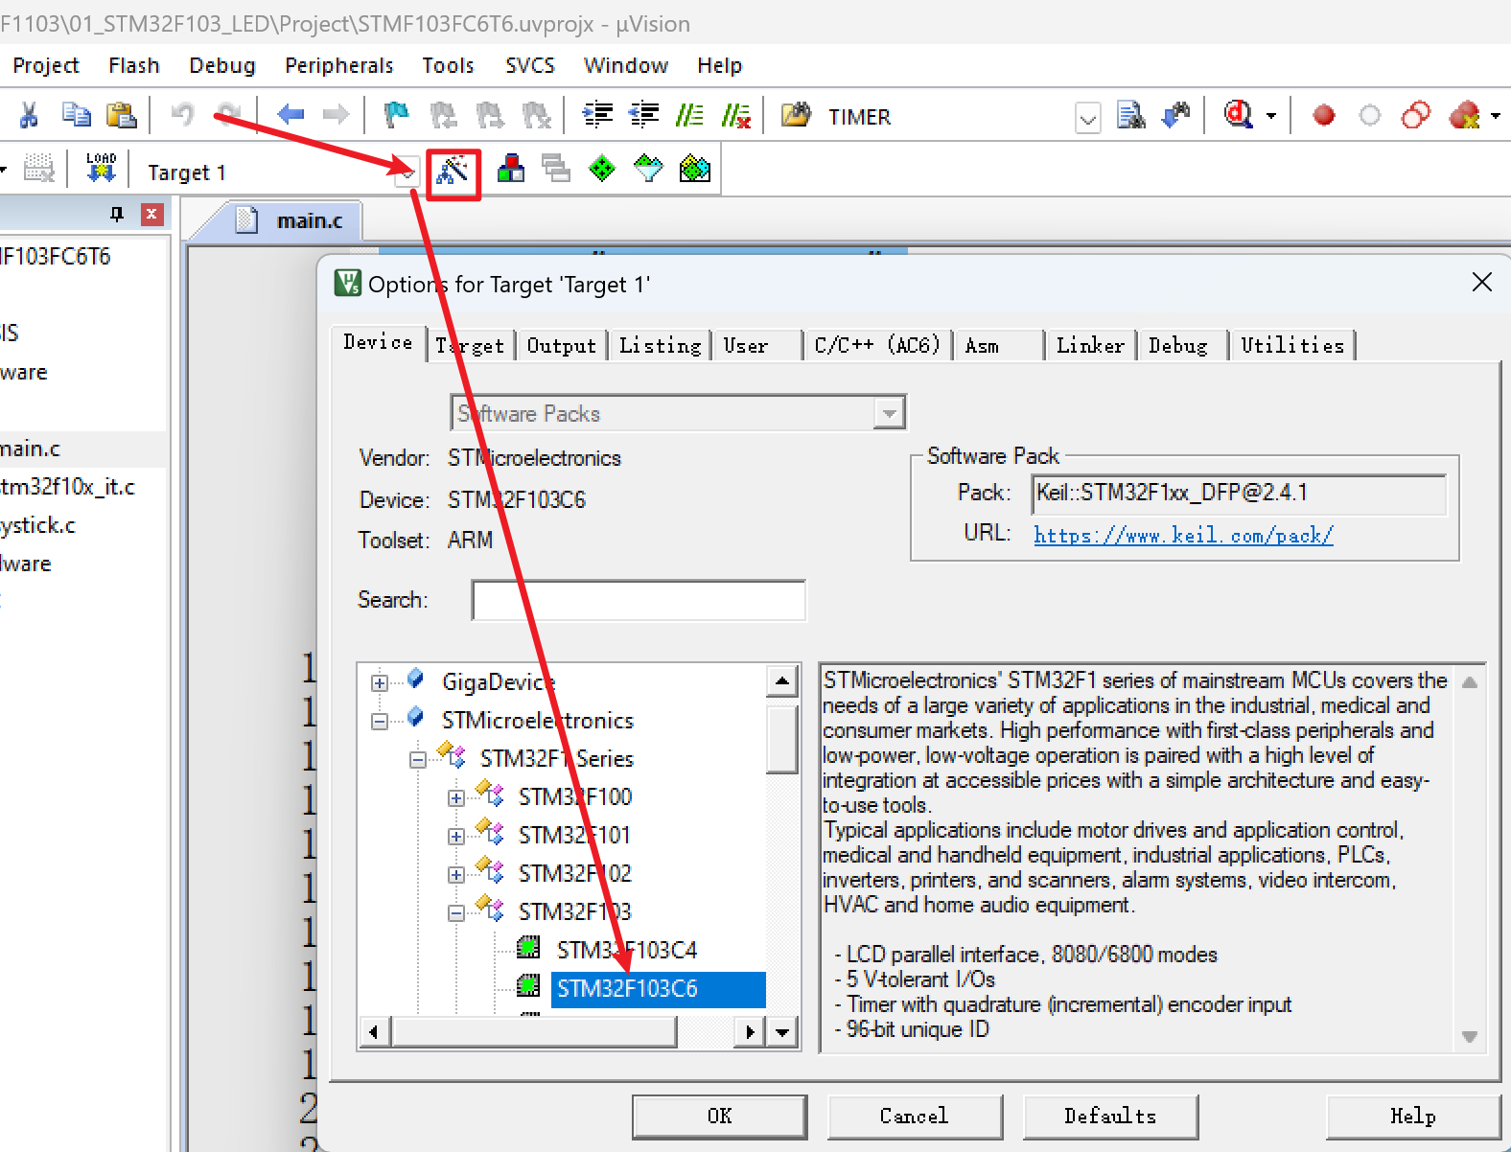Close the Options for Target dialog
This screenshot has height=1152, width=1511.
1481,282
